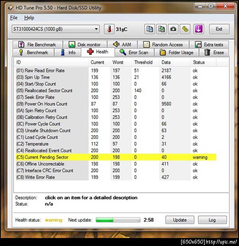Open the Folder Usage tab
The height and width of the screenshot is (246, 239).
click(176, 53)
